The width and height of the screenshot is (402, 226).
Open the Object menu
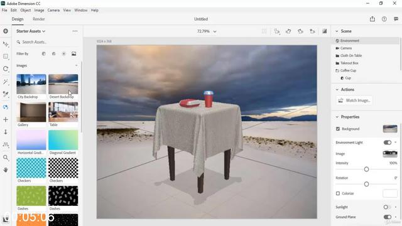tap(25, 10)
